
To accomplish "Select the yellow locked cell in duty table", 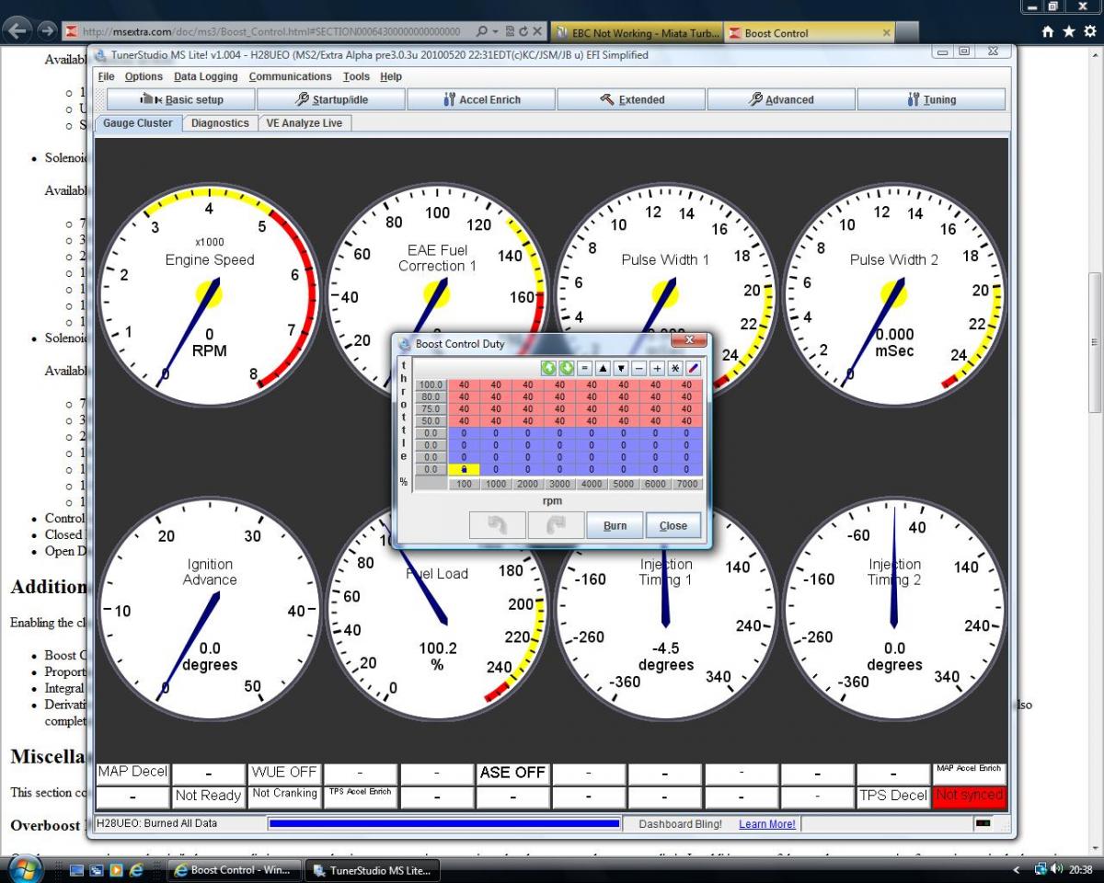I will (x=464, y=469).
